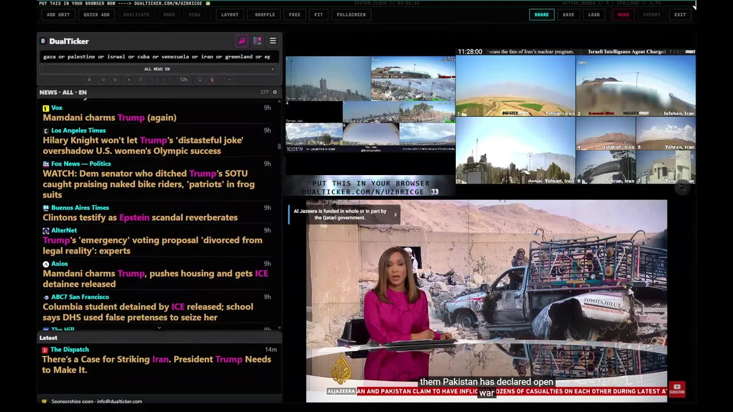Open ABC7 Columbia student detained headline
Viewport: 733px width, 412px height.
click(x=148, y=312)
